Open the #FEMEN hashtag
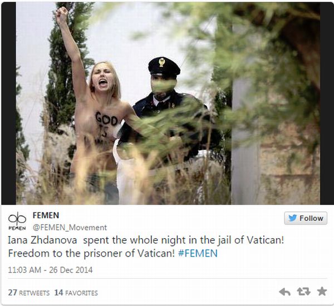Screen dimensions: 334x306 coord(198,253)
